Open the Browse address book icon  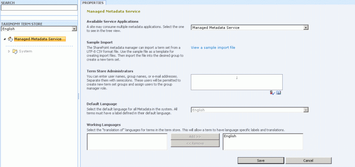(279, 92)
